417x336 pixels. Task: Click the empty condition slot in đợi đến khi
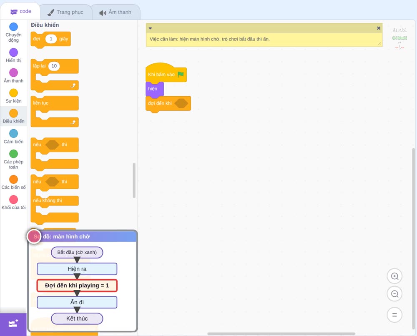(181, 103)
